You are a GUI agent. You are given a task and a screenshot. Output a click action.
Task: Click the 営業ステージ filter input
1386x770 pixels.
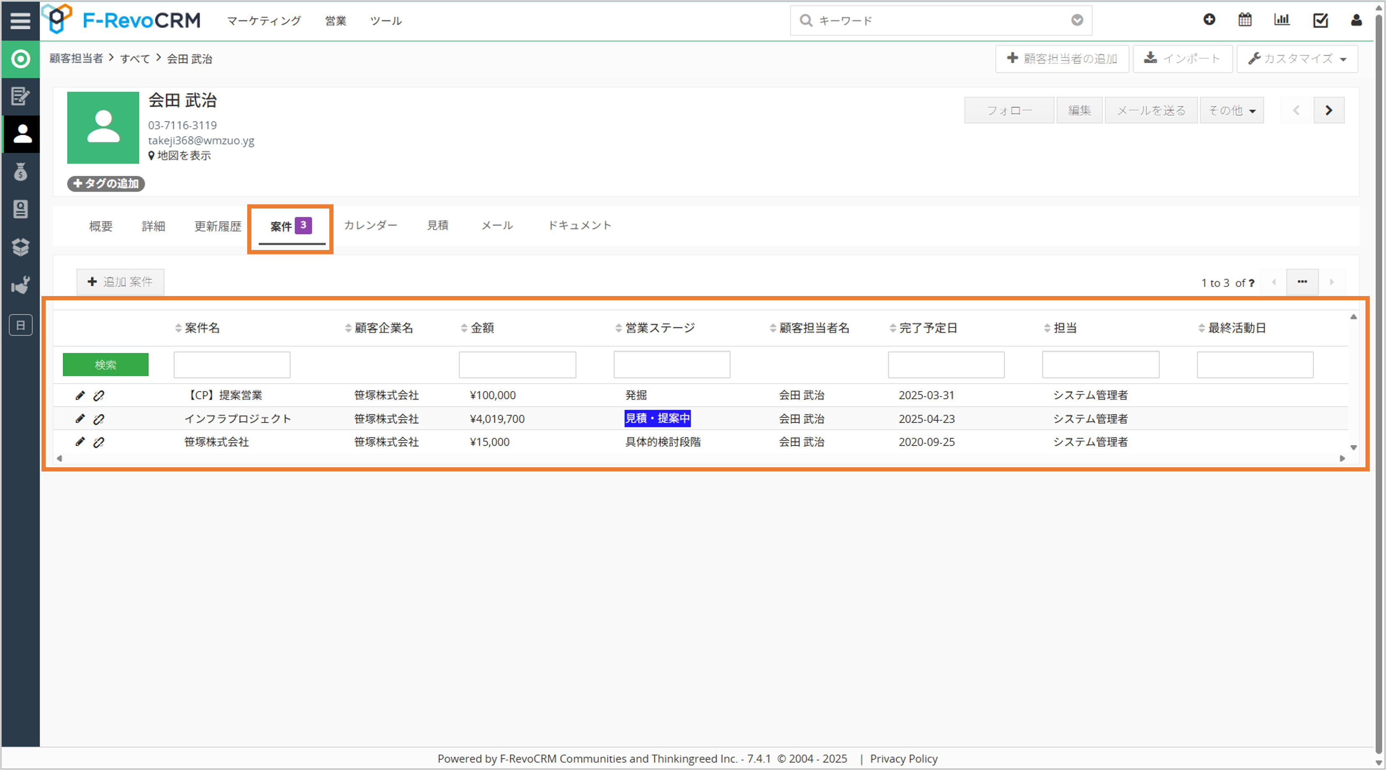[x=672, y=365]
